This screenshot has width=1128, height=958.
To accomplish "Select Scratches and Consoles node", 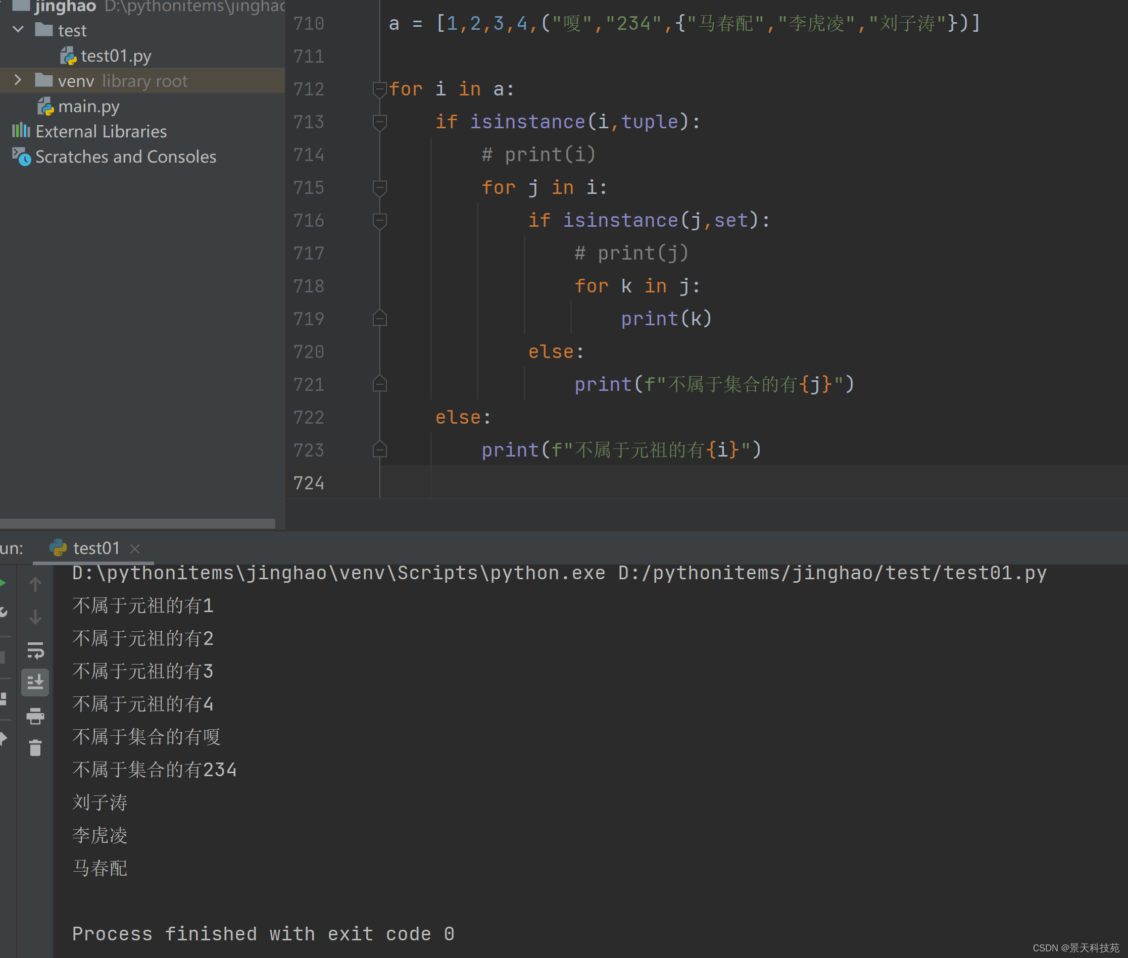I will 125,157.
